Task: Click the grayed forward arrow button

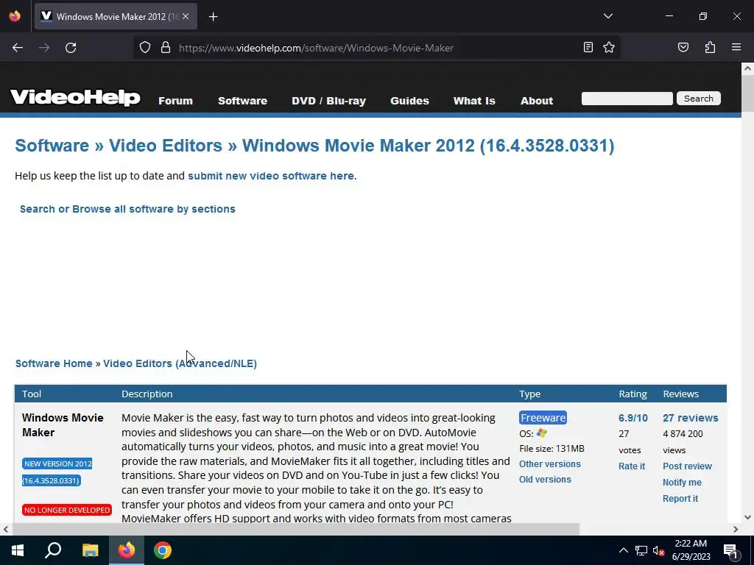Action: click(x=44, y=48)
